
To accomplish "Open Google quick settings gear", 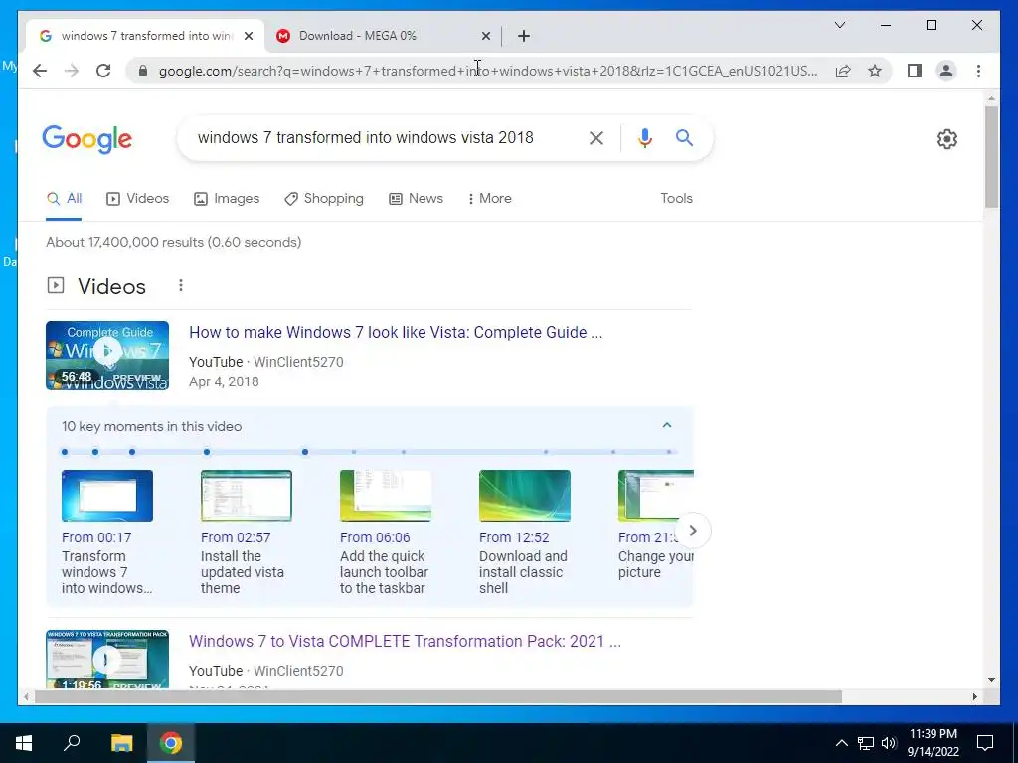I will click(947, 139).
